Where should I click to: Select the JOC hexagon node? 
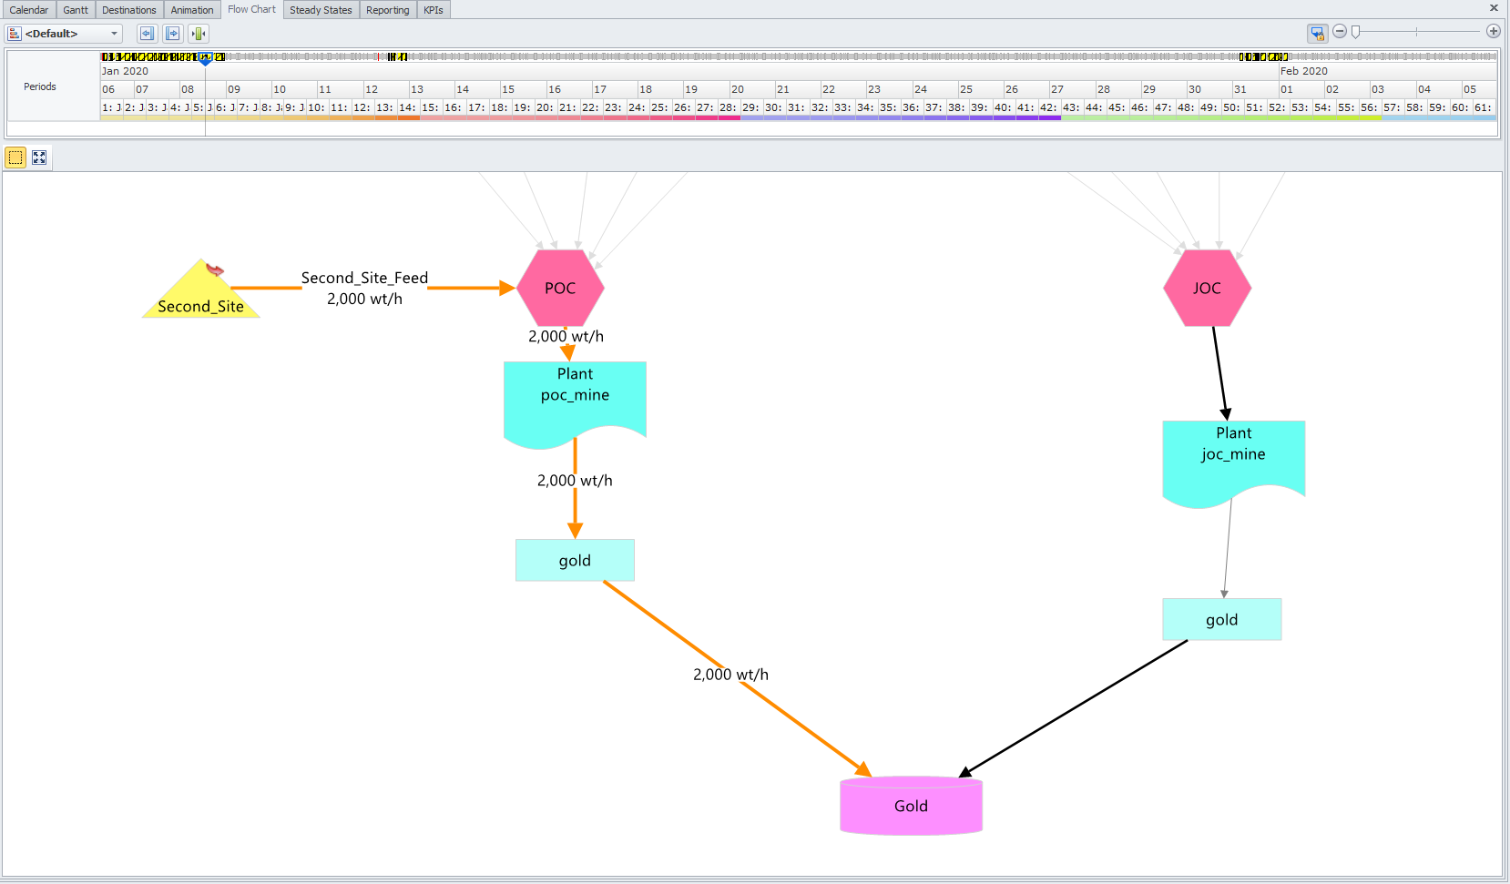[1207, 288]
